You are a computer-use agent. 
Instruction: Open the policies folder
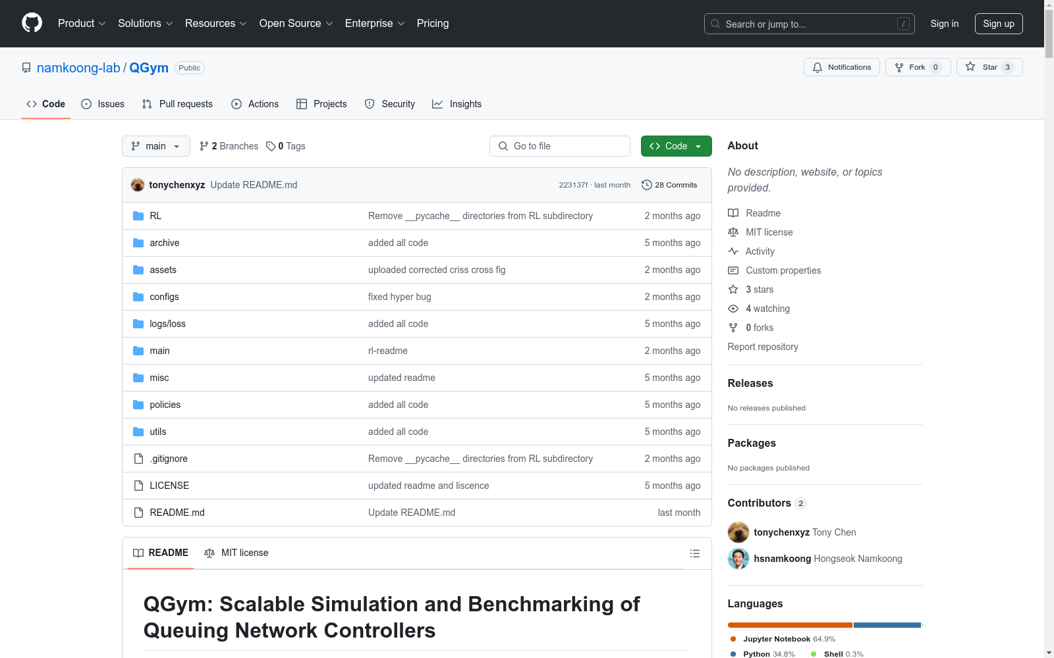pyautogui.click(x=165, y=405)
